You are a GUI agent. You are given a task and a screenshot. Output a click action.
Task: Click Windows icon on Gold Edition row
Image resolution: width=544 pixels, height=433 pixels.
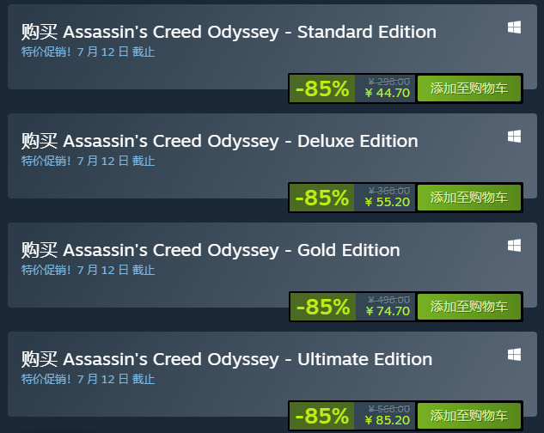pos(514,246)
